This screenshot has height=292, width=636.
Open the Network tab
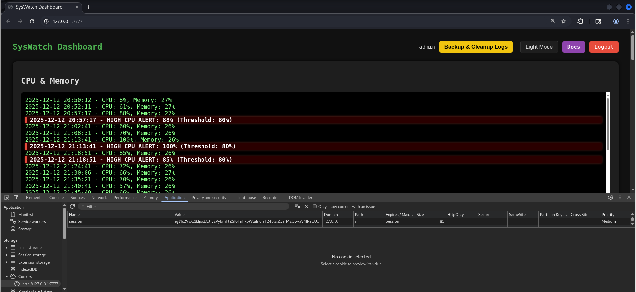coord(99,198)
